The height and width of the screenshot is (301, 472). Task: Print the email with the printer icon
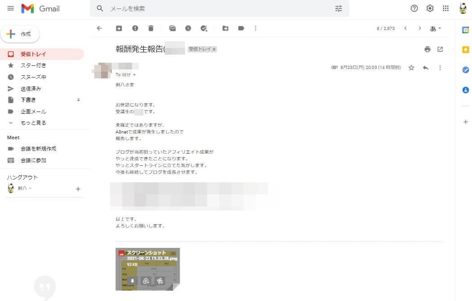(428, 49)
